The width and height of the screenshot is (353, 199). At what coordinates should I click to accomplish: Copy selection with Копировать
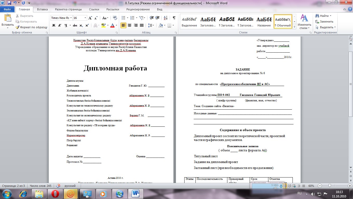click(x=26, y=22)
